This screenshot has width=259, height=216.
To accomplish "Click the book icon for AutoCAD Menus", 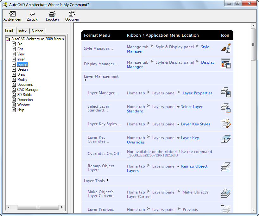I will pos(8,39).
